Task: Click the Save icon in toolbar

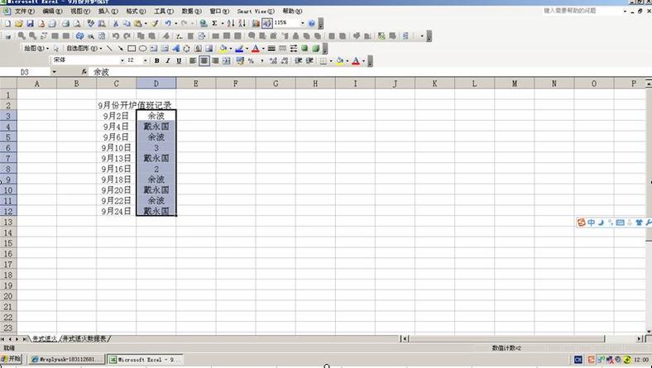Action: [x=30, y=24]
